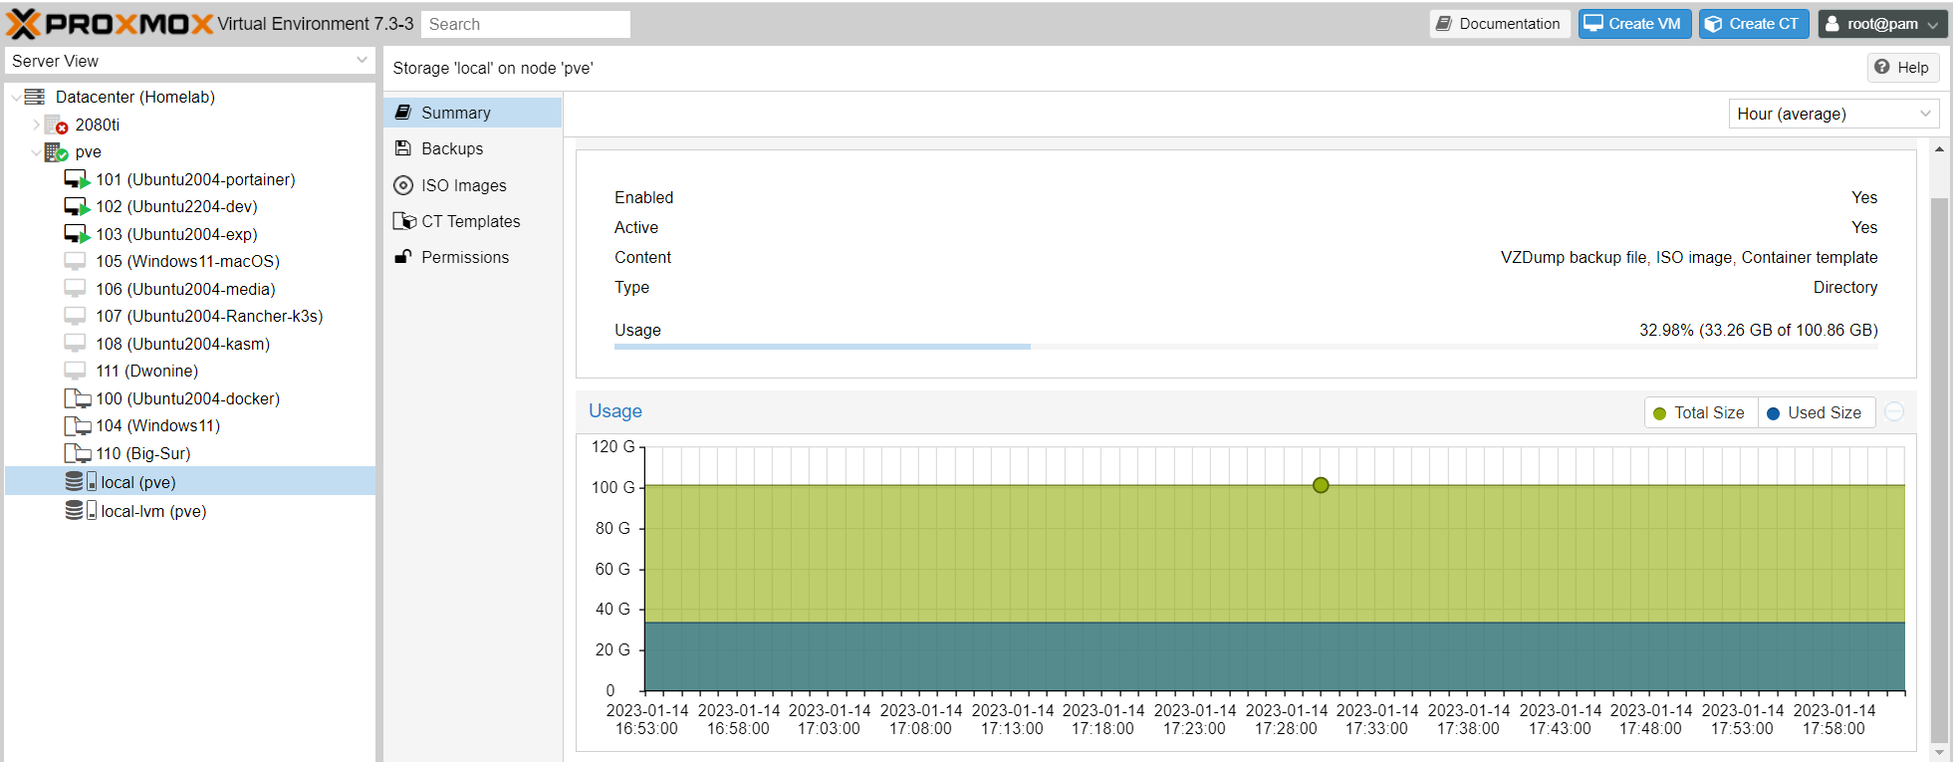Click the '32.98% (33.26 GB of 100.86 GB)' usage text
1953x762 pixels.
pos(1758,330)
